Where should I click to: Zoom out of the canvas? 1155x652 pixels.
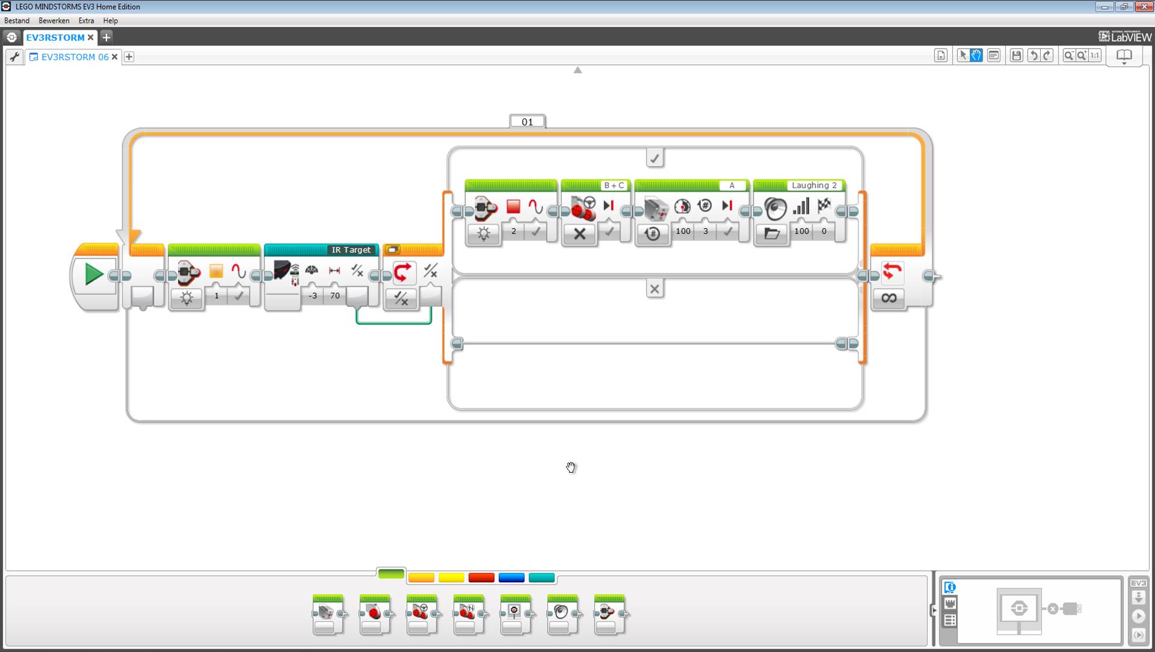pos(1069,56)
